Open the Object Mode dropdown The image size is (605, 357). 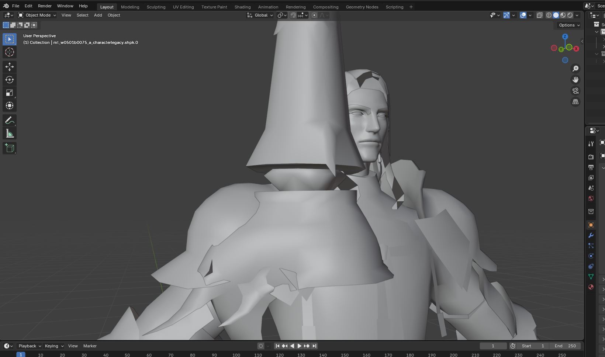click(x=37, y=15)
